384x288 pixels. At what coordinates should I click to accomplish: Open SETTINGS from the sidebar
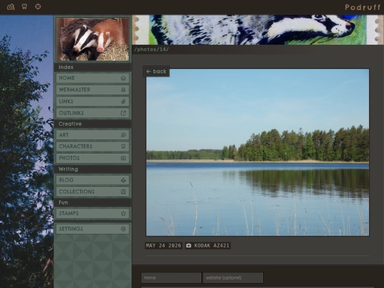92,229
